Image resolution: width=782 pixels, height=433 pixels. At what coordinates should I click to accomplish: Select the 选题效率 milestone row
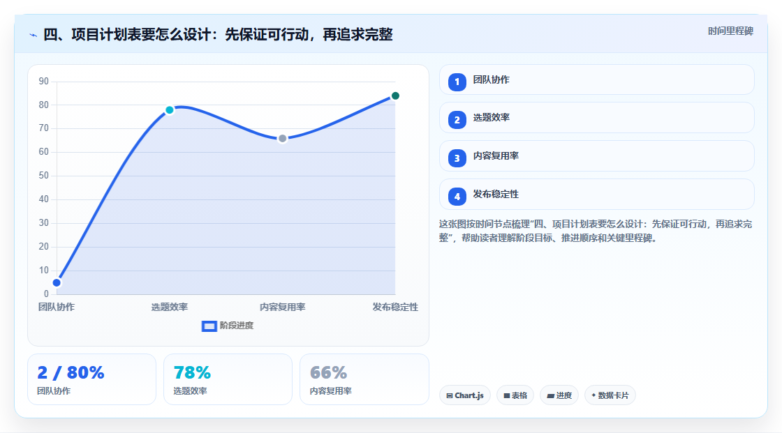596,118
